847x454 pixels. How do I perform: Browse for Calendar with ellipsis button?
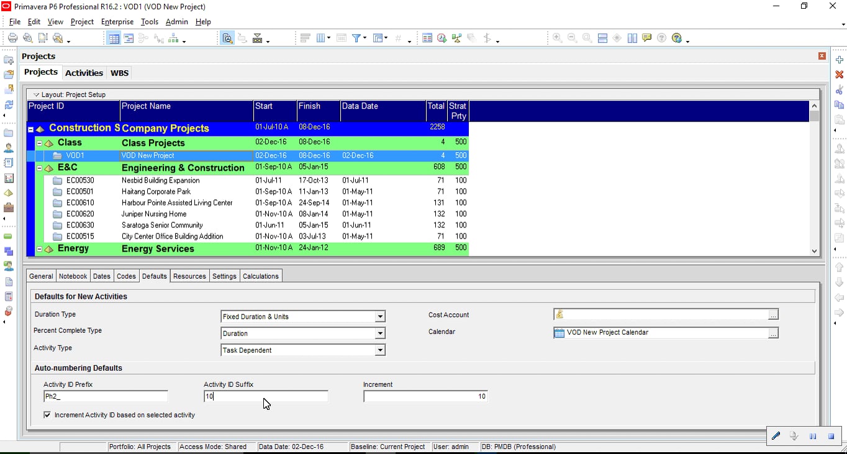pyautogui.click(x=773, y=333)
